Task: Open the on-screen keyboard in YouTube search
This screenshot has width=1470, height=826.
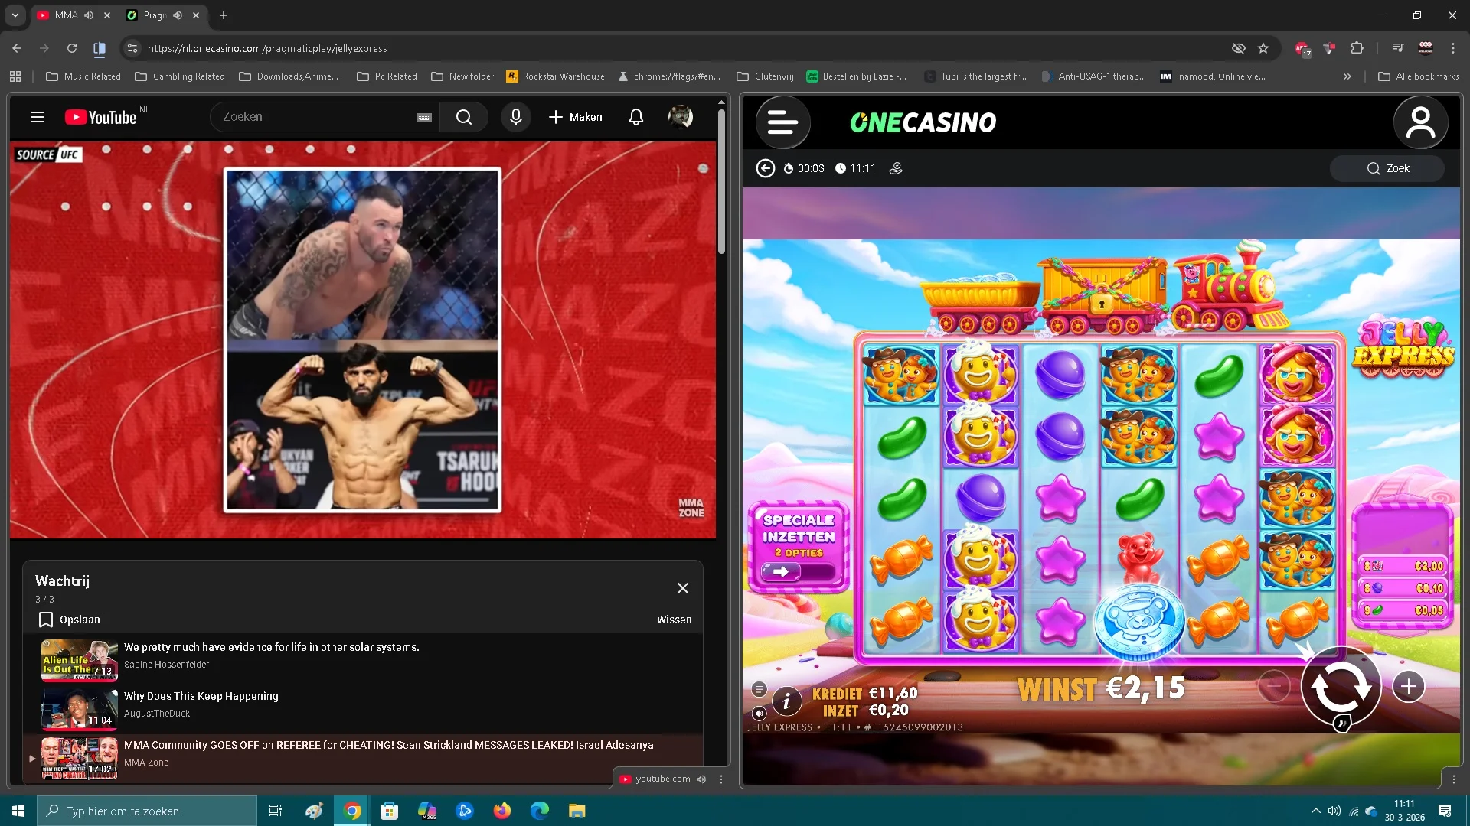Action: click(424, 117)
